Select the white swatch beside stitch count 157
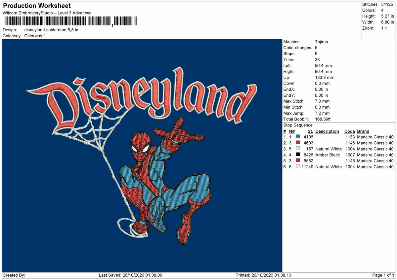 coord(298,149)
